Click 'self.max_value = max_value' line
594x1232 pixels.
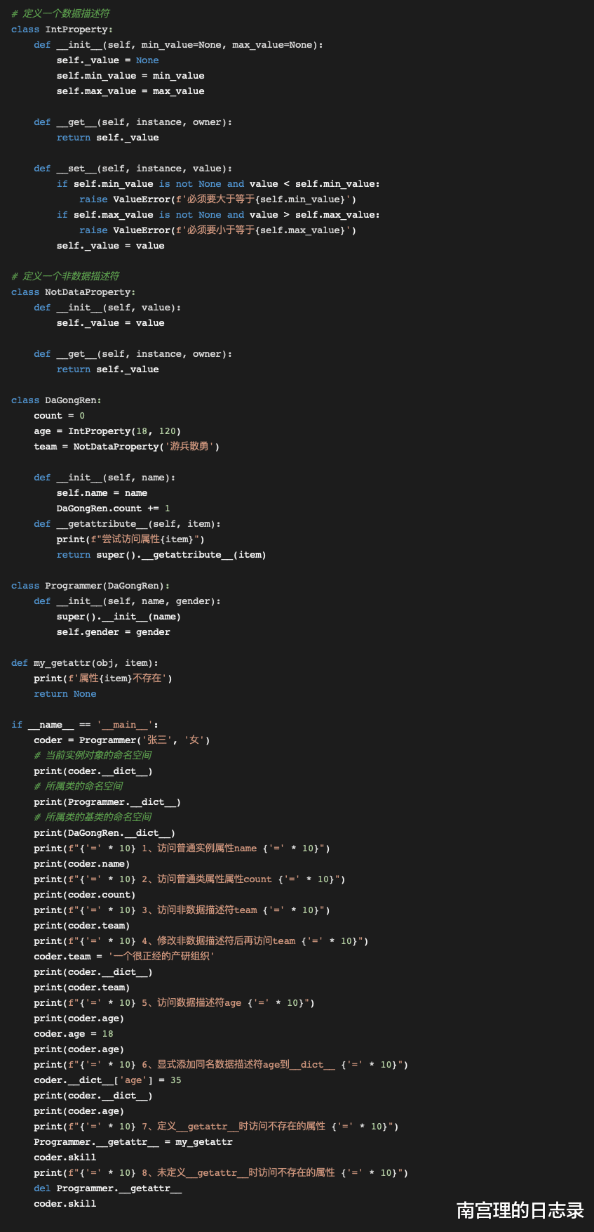coord(130,91)
